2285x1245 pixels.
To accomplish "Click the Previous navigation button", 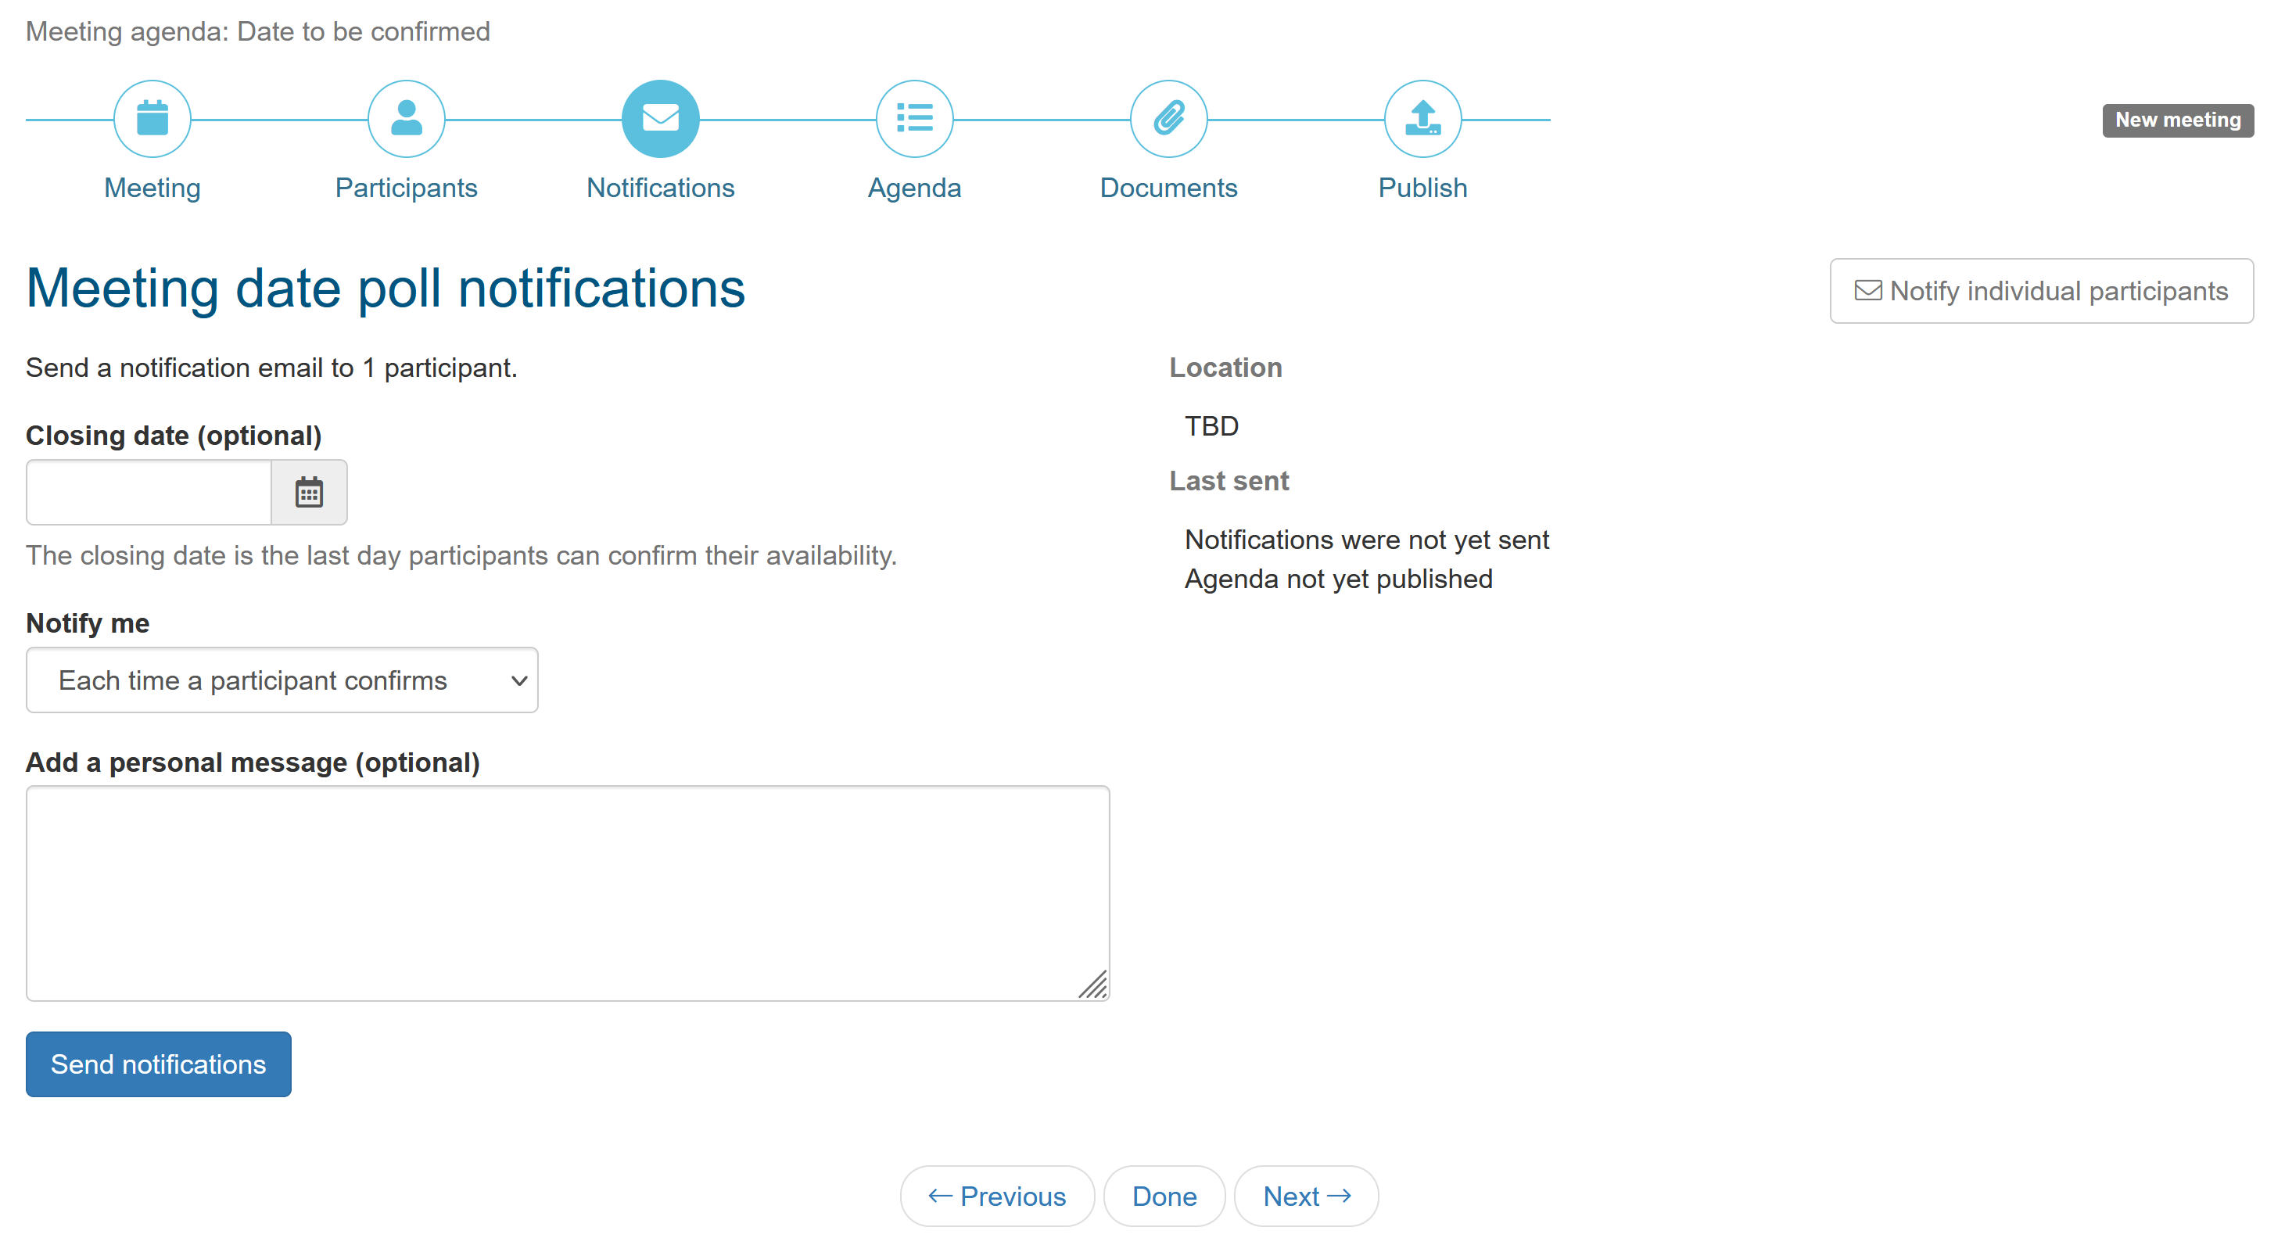I will pyautogui.click(x=997, y=1197).
